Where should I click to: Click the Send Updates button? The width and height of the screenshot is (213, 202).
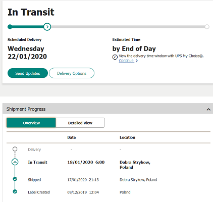click(28, 73)
